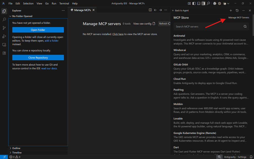Open the Lovable MCP server entry
The height and width of the screenshot is (159, 254).
(x=211, y=122)
